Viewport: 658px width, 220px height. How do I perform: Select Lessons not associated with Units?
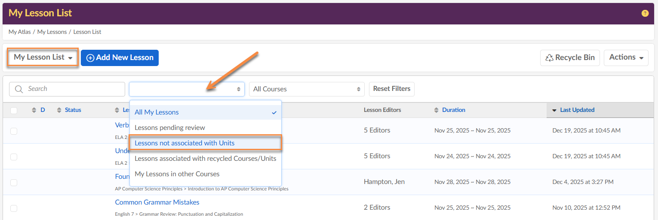click(184, 143)
